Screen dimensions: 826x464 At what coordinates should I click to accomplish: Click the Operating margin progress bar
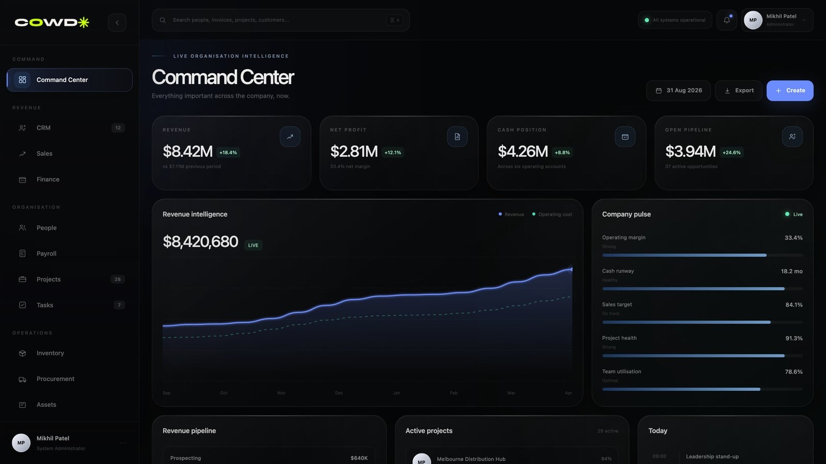(x=702, y=255)
